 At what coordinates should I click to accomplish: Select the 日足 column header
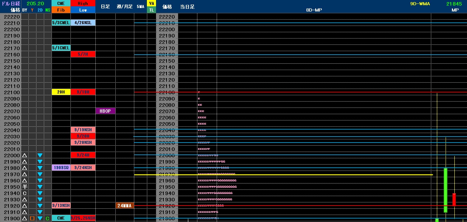coord(105,7)
